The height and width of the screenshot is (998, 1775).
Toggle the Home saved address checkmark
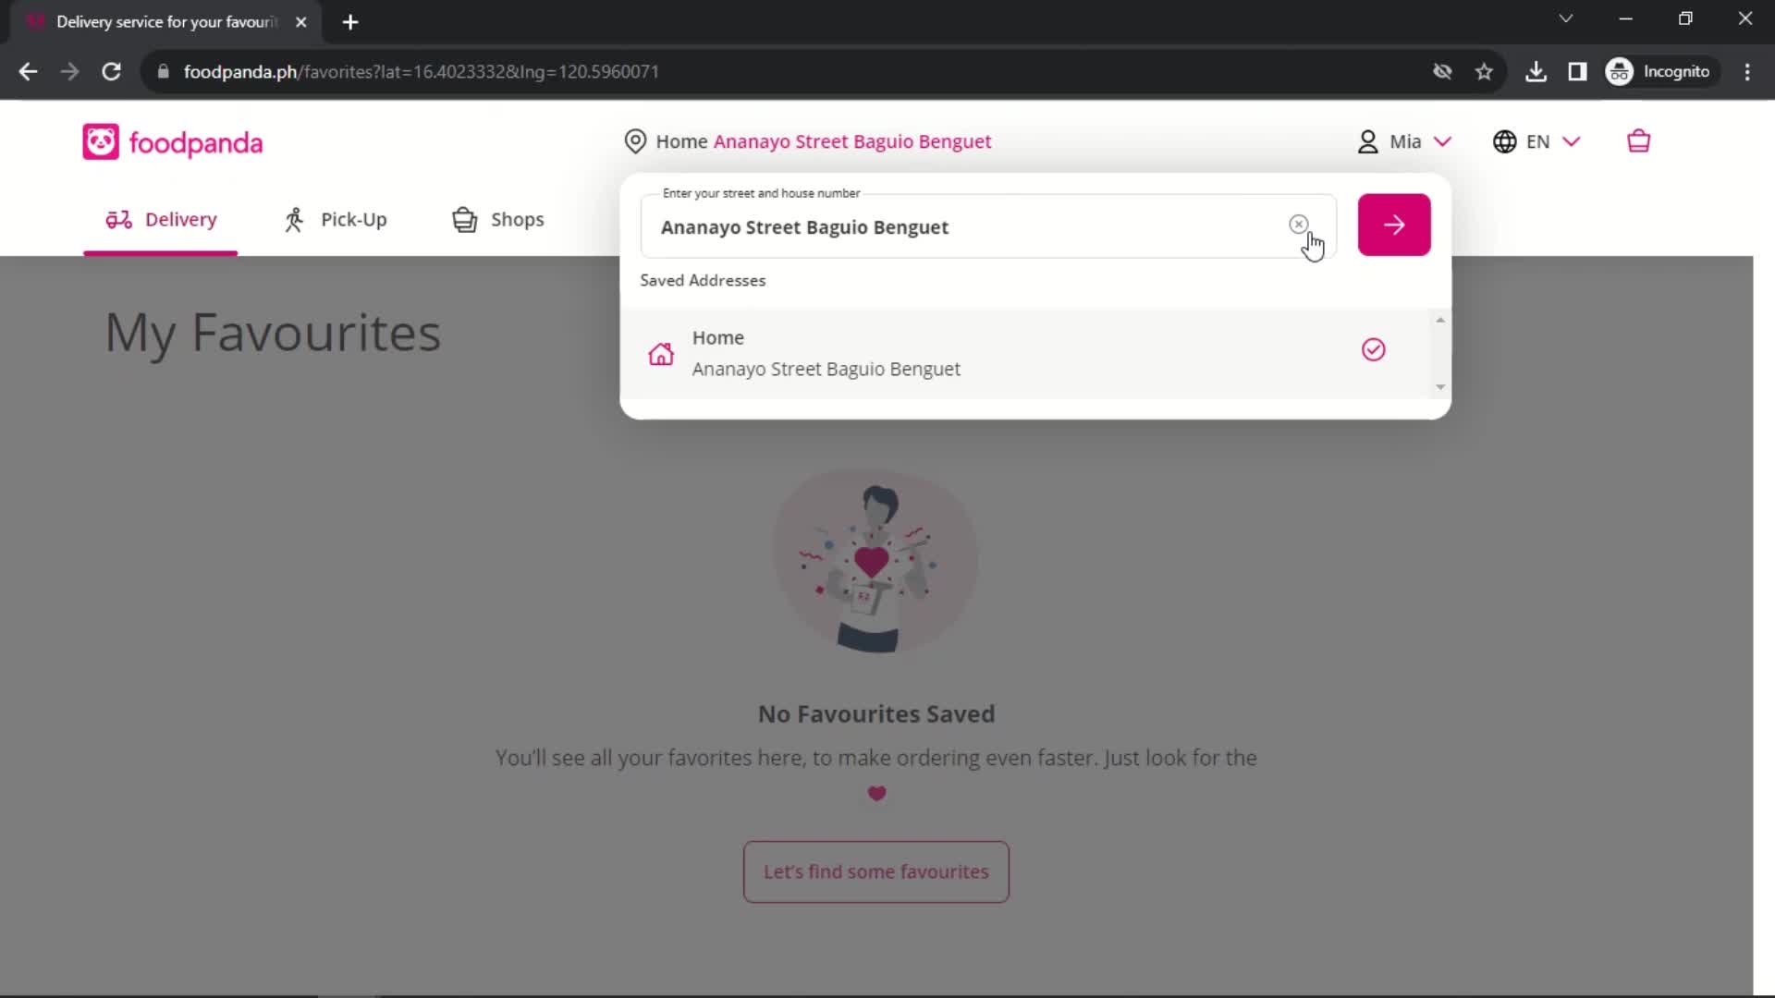(x=1375, y=351)
